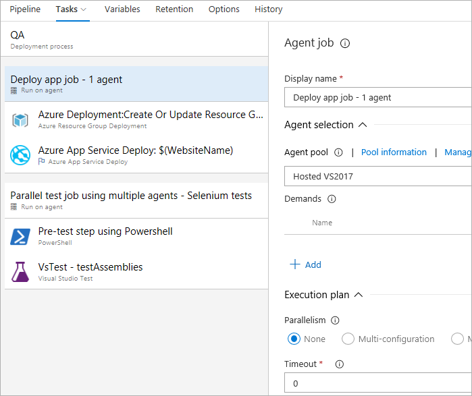Screen dimensions: 472x396
Task: Collapse the Agent selection section
Action: coord(362,125)
